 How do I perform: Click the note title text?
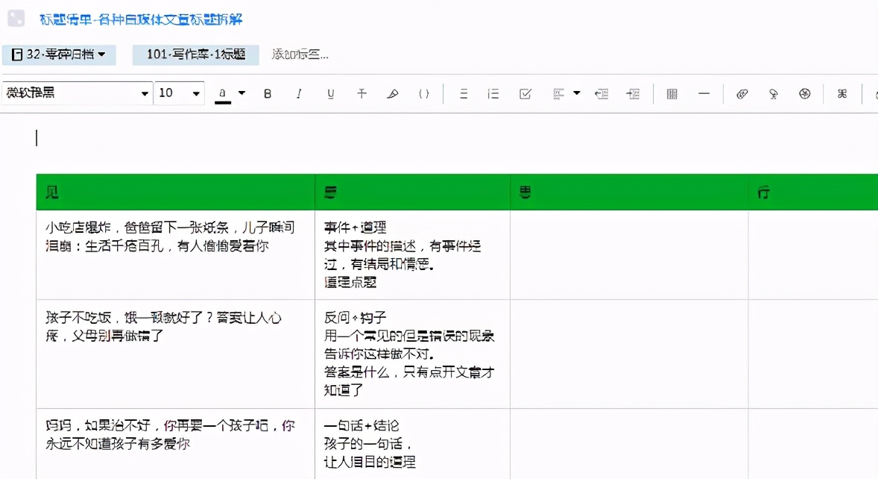coord(141,19)
